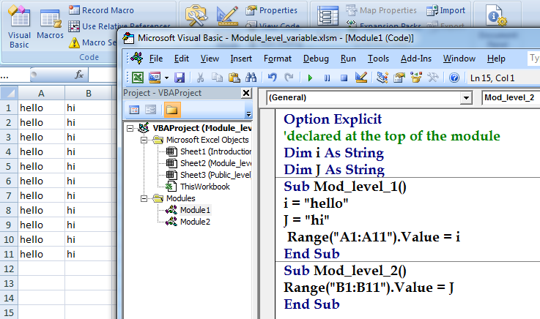Redo action in VBA editor toolbar
The image size is (540, 319).
289,78
